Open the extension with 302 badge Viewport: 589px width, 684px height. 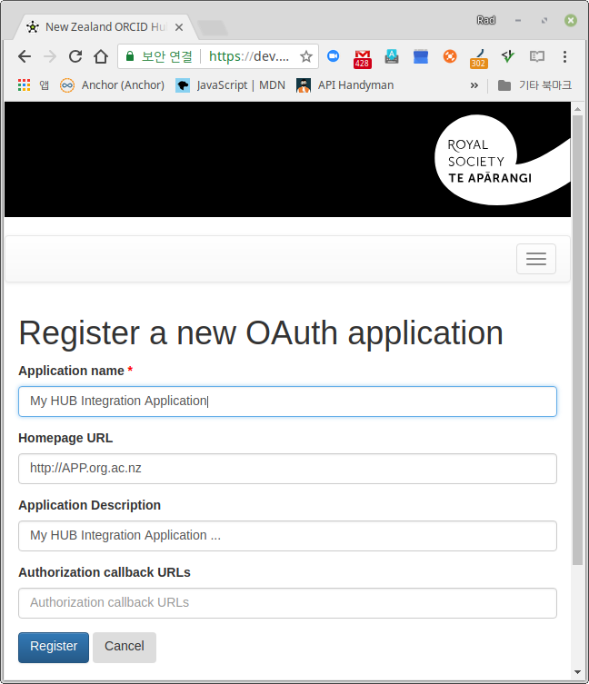[x=478, y=59]
